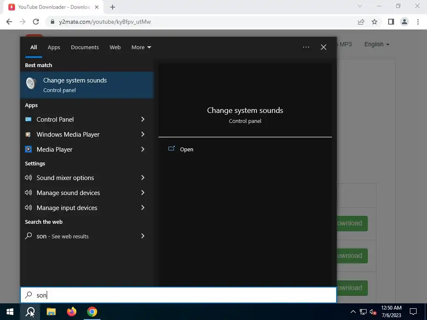427x320 pixels.
Task: Click Manage input devices speaker icon
Action: (x=28, y=207)
